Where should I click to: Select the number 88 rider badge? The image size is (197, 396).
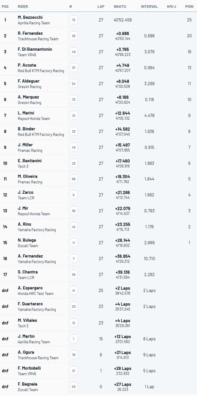(74, 179)
